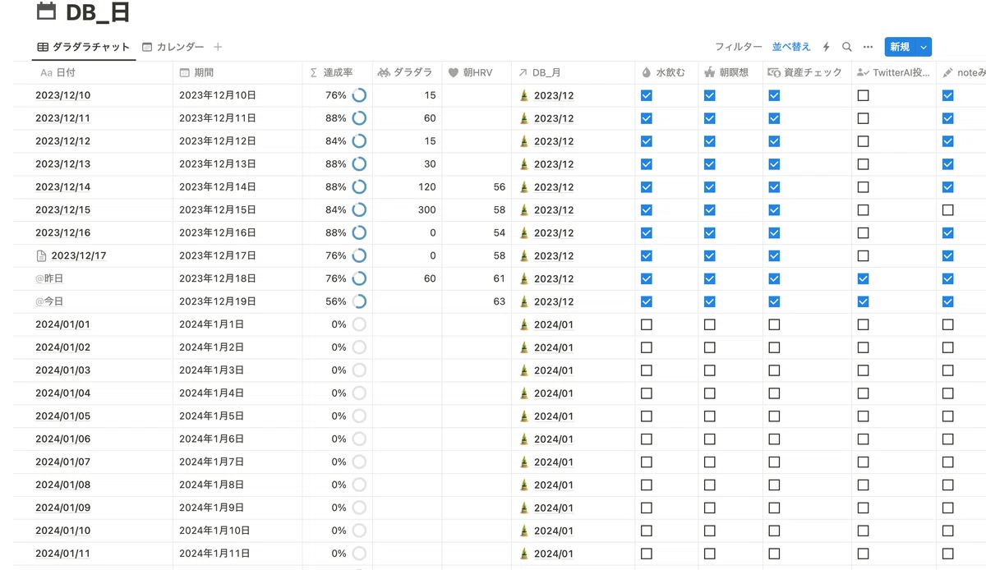Click the 0% progress ring for 2024/01/02
This screenshot has width=986, height=570.
point(359,347)
